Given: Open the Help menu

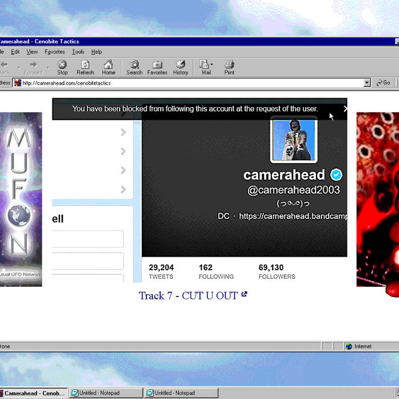Looking at the screenshot, I should 97,52.
